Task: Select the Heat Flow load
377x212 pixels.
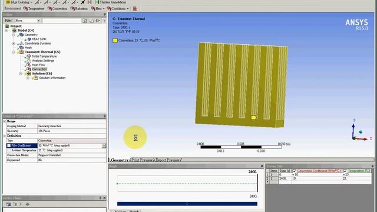Action: click(x=38, y=65)
